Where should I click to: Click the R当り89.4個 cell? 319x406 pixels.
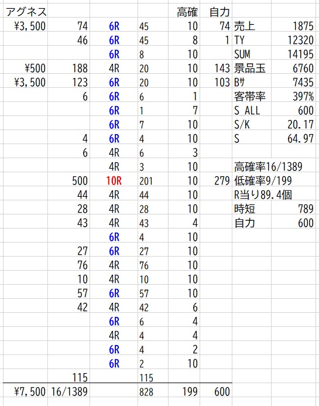coord(263,195)
